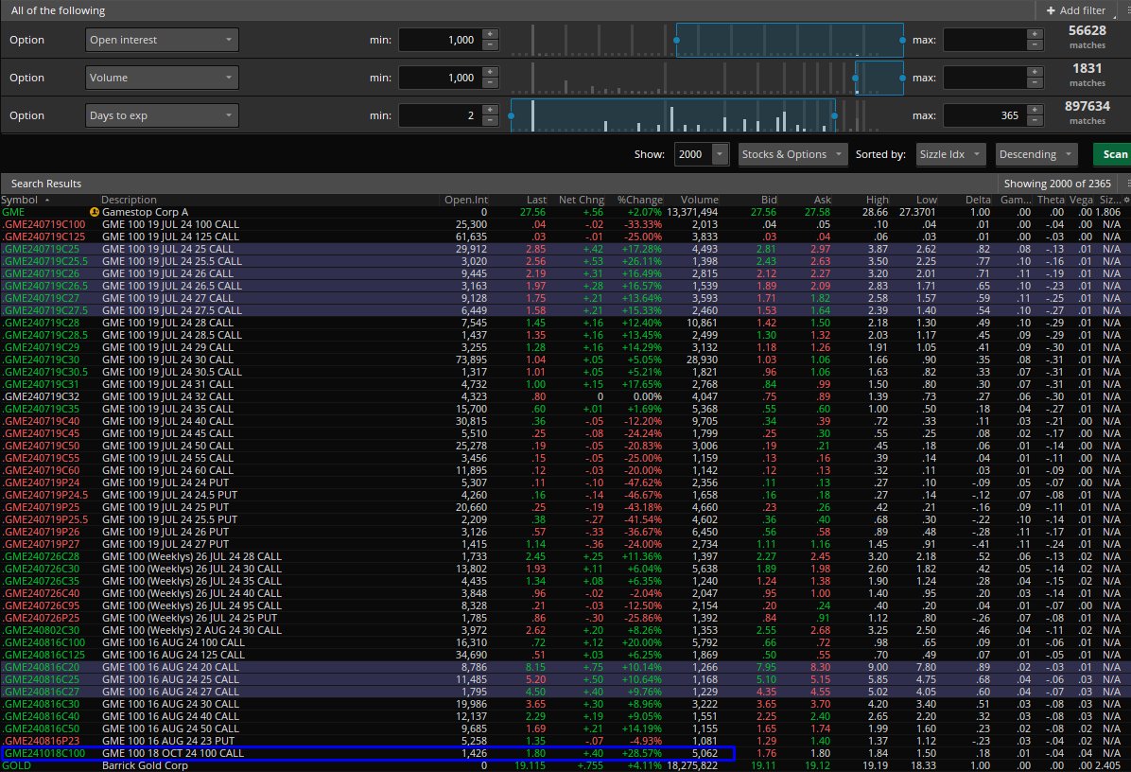Sort by the Delta column header

[978, 200]
